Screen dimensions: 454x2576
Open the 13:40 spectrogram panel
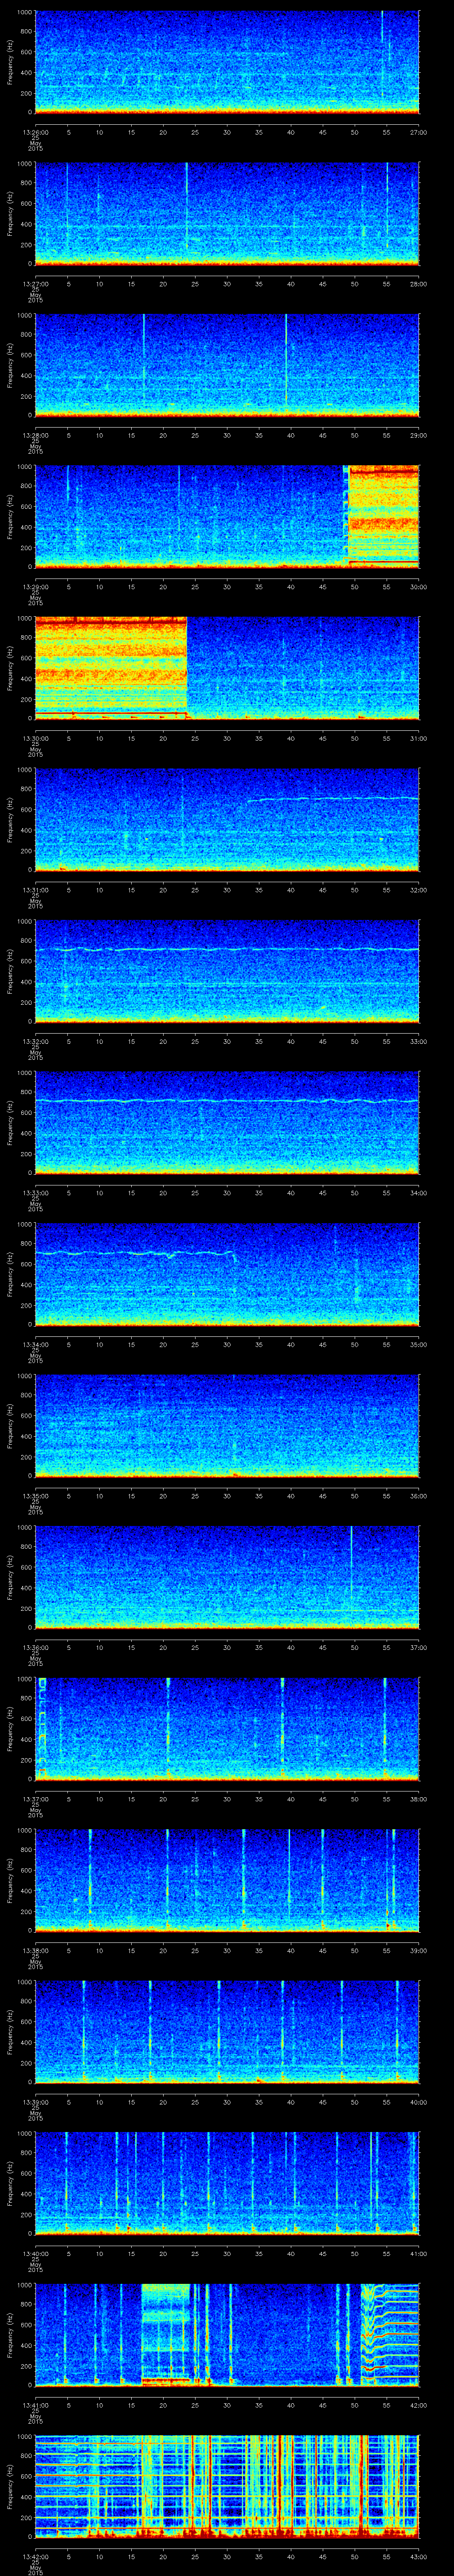[x=227, y=2183]
